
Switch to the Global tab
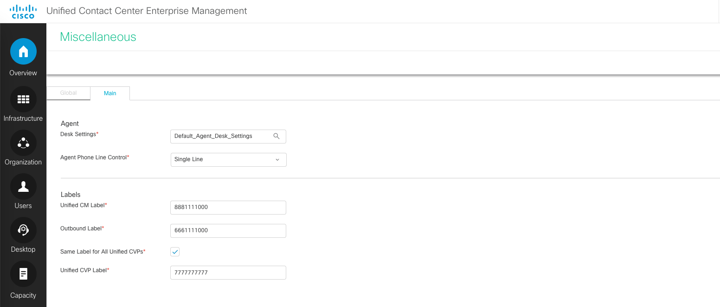pos(68,93)
